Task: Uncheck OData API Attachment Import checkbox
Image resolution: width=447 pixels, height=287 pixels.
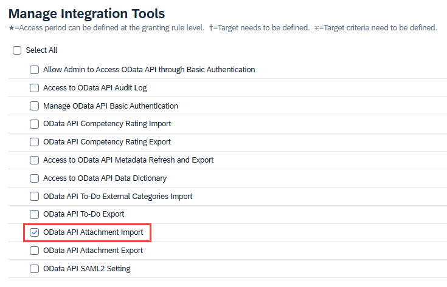Action: 35,232
